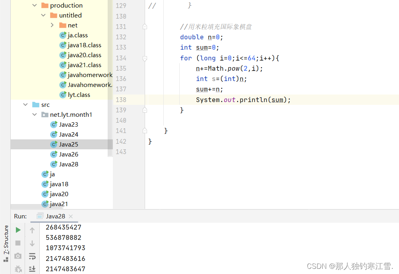Close the Java28 run tab

click(x=71, y=216)
